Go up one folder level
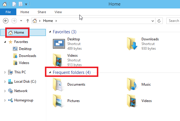180x121 pixels. tap(27, 21)
